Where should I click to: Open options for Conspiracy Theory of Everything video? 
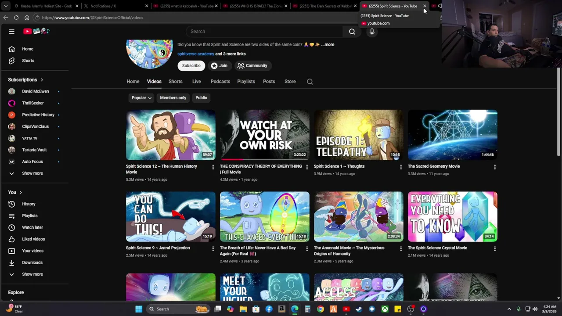[307, 167]
